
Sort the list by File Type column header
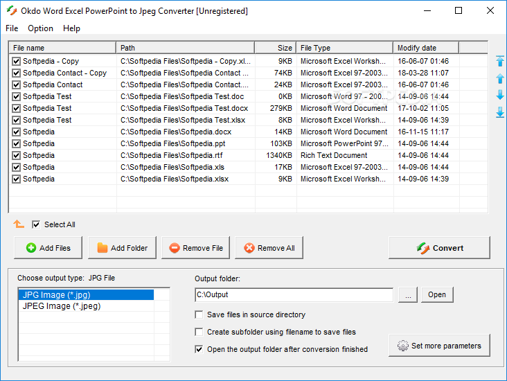tap(345, 48)
